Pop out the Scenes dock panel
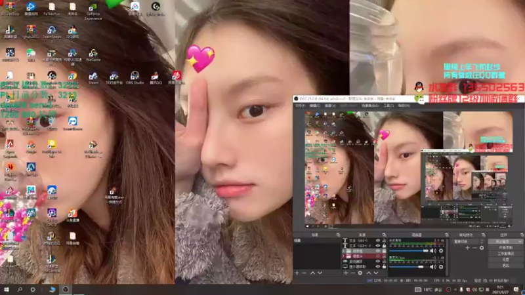525x295 pixels. 338,235
